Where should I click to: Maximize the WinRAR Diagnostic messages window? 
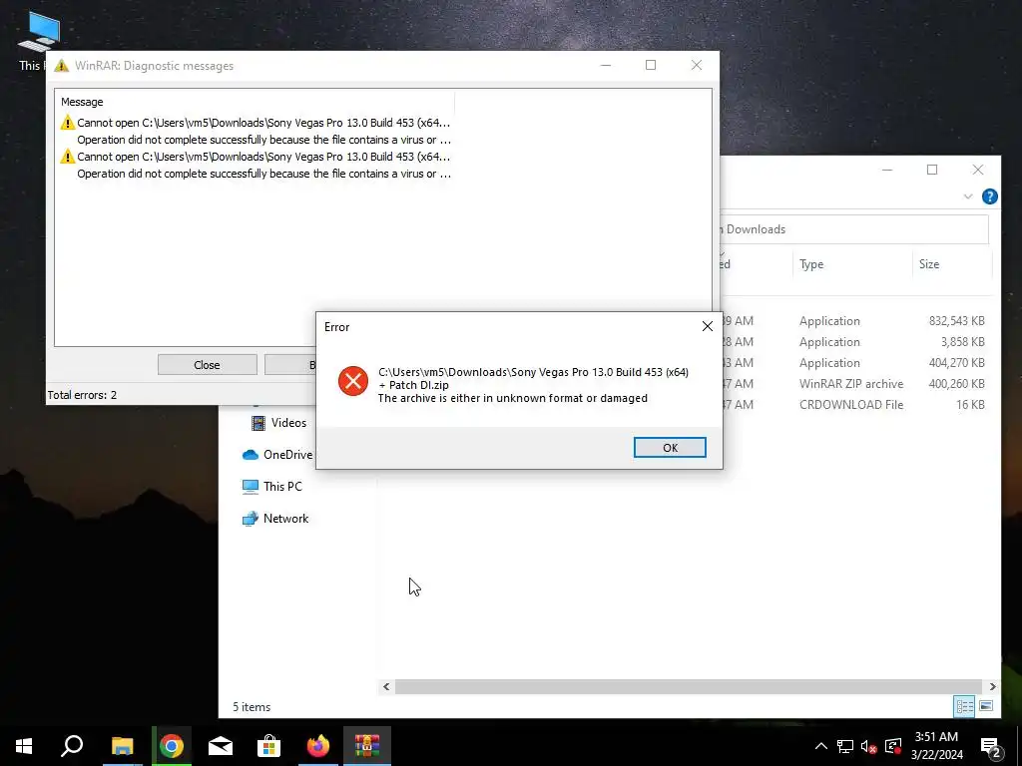(651, 65)
